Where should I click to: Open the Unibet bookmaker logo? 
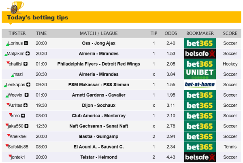tap(200, 74)
